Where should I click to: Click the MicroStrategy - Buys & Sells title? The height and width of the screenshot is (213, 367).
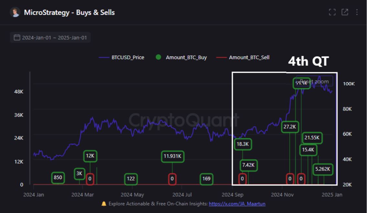point(70,12)
